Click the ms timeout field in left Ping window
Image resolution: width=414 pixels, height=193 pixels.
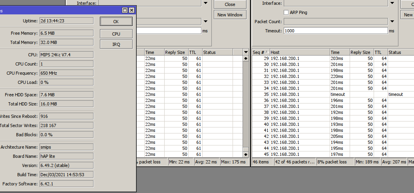[169, 31]
